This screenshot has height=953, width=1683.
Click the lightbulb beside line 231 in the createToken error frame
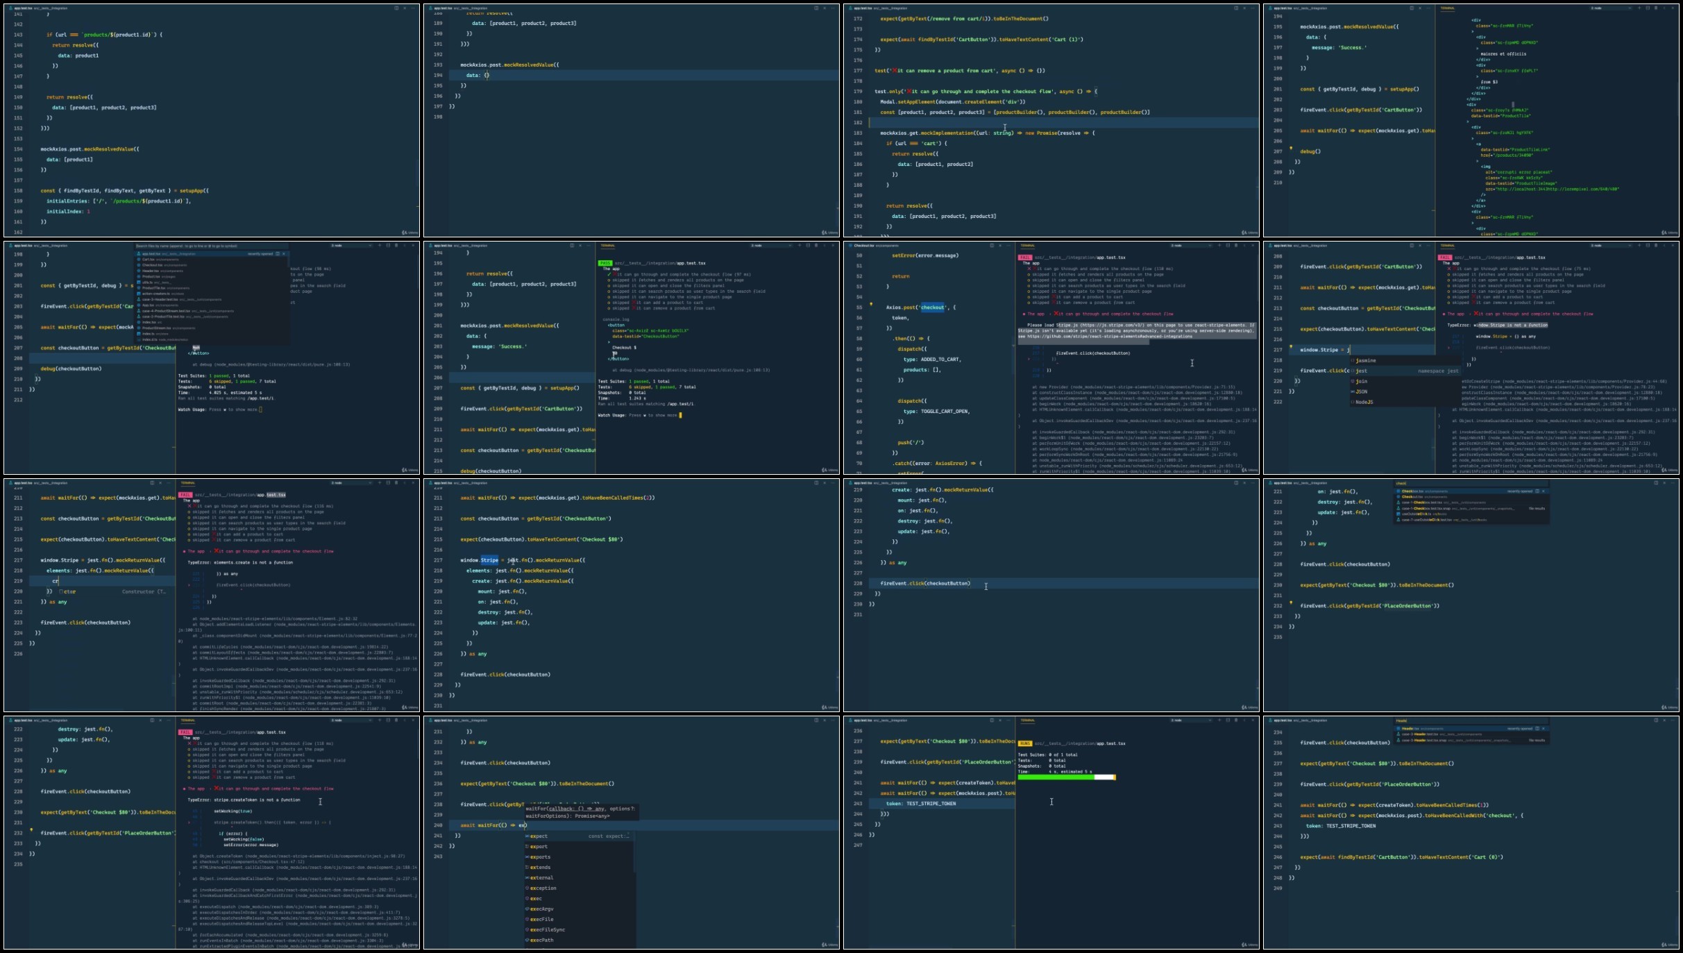pyautogui.click(x=31, y=829)
